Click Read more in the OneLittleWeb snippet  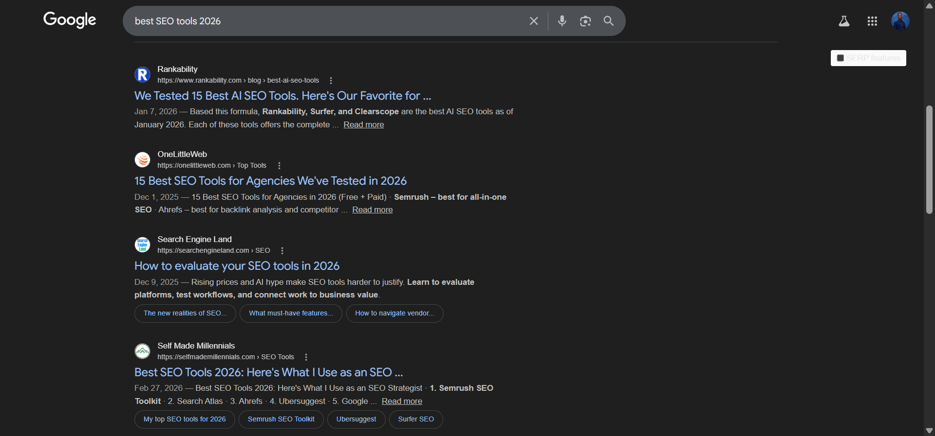coord(373,210)
